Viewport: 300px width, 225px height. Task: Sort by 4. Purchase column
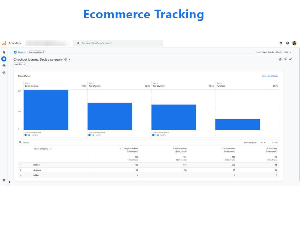pyautogui.click(x=272, y=150)
